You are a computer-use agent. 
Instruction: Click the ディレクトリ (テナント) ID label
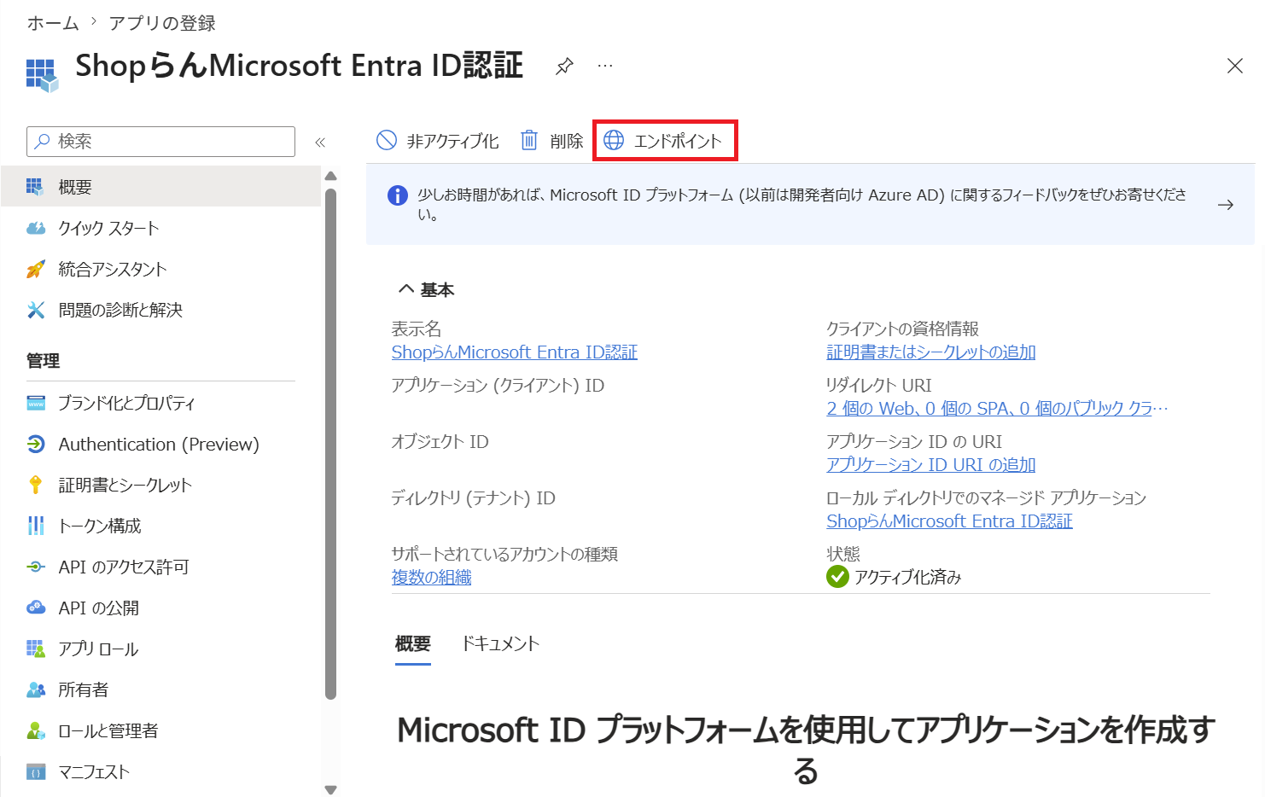coord(473,498)
